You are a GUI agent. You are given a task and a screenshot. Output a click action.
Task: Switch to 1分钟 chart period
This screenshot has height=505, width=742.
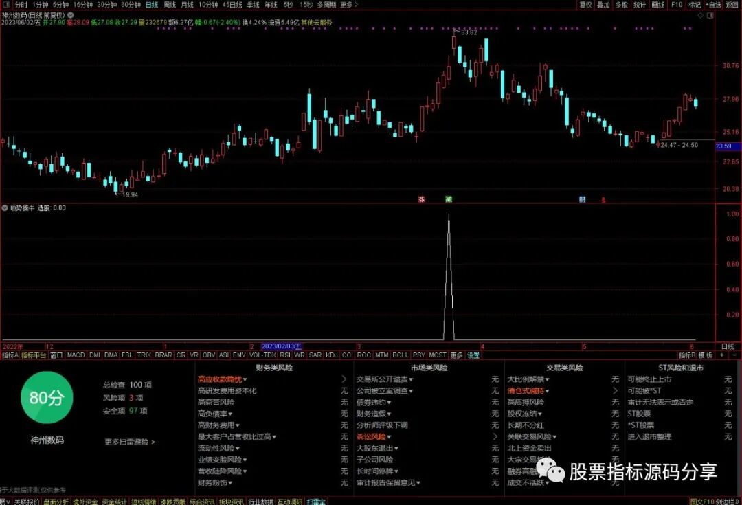point(41,5)
